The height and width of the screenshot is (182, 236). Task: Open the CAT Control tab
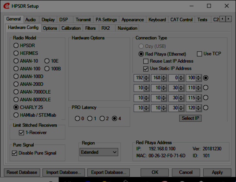(181, 20)
